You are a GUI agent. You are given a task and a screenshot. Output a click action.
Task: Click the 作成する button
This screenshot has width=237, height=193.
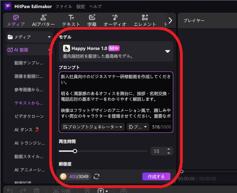[156, 176]
